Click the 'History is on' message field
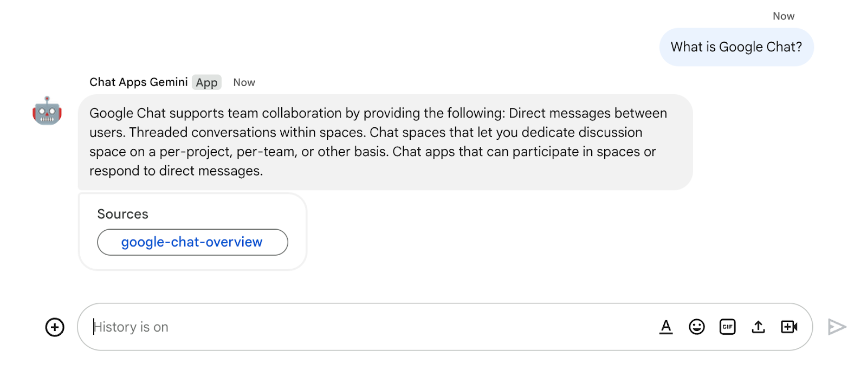867x370 pixels. click(x=368, y=327)
